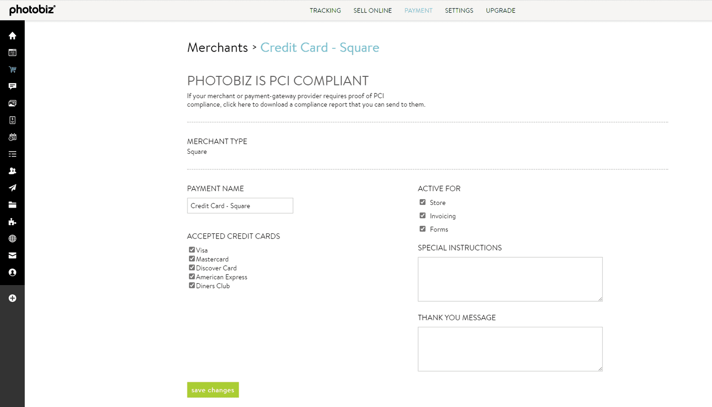Disable the Invoicing checkbox under Active For
The width and height of the screenshot is (712, 407).
coord(422,215)
